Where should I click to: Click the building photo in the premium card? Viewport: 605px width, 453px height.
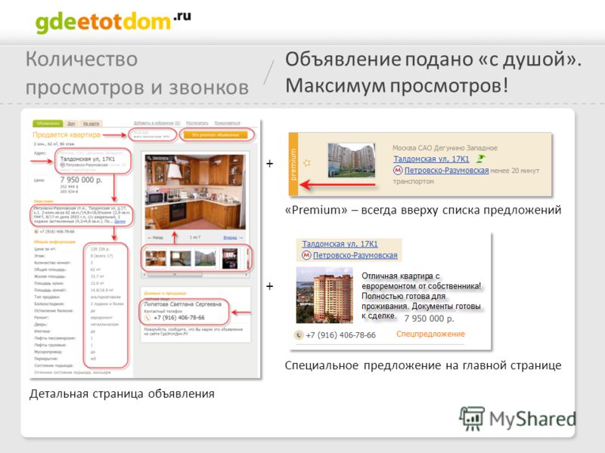coord(352,160)
